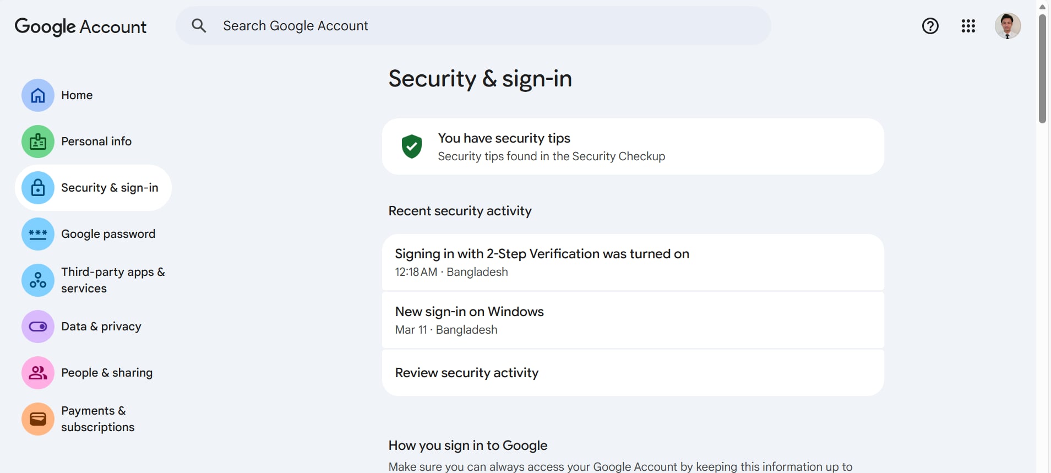Viewport: 1051px width, 473px height.
Task: Go to Data & privacy section
Action: click(101, 327)
